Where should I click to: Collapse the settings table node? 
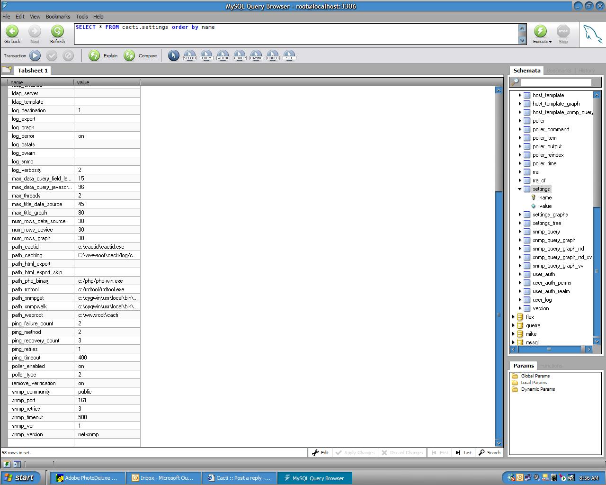[x=520, y=189]
